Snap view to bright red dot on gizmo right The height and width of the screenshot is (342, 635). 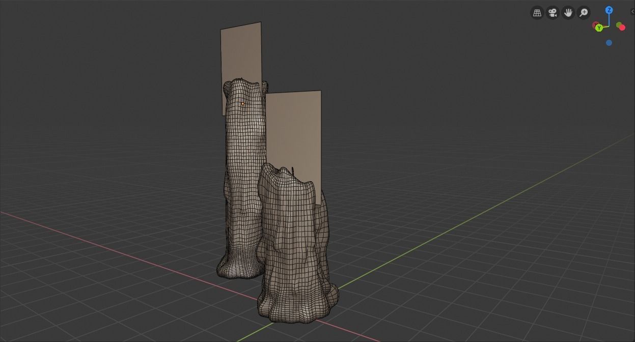(622, 27)
